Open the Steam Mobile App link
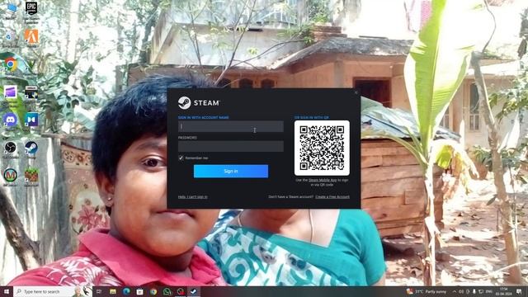The width and height of the screenshot is (528, 297). pos(323,180)
